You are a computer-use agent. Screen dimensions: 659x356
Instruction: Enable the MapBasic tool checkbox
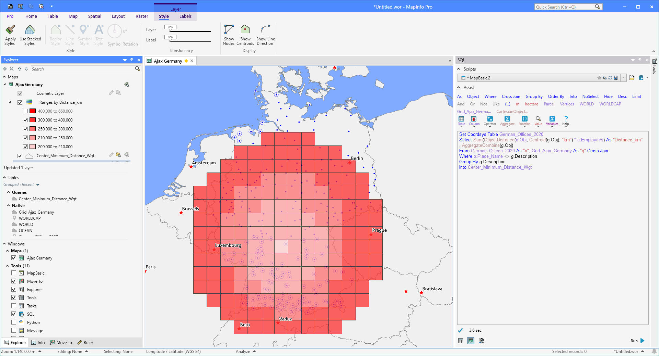14,273
